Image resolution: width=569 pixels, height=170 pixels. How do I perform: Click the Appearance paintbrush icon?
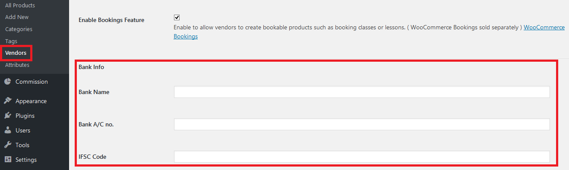click(x=7, y=101)
